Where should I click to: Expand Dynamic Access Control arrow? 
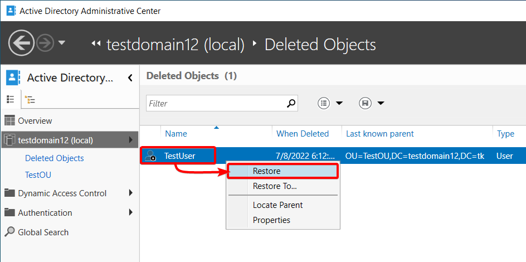pos(131,193)
